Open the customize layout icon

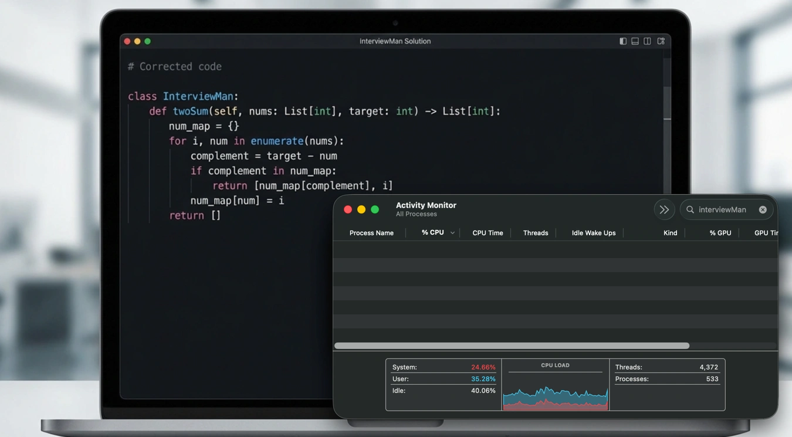661,41
